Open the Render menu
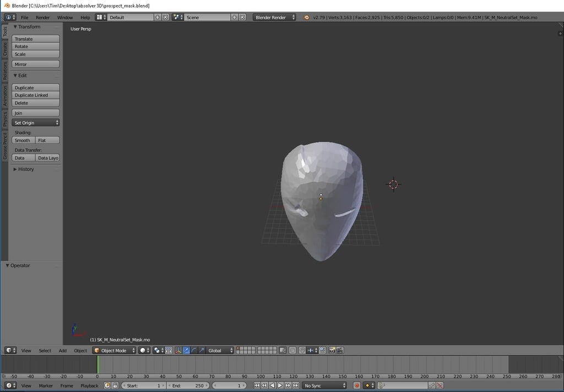This screenshot has width=564, height=392. click(x=42, y=17)
